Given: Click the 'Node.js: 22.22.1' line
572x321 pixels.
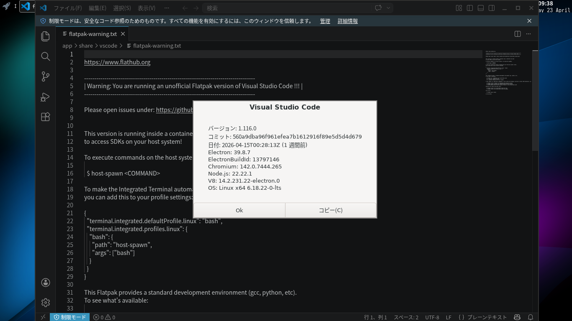Looking at the screenshot, I should [230, 173].
